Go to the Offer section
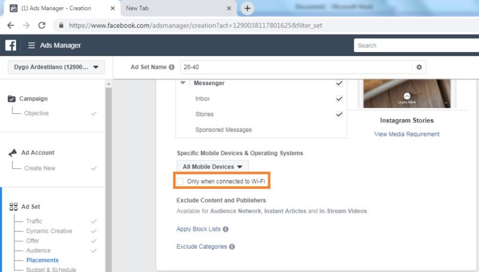 click(x=33, y=240)
